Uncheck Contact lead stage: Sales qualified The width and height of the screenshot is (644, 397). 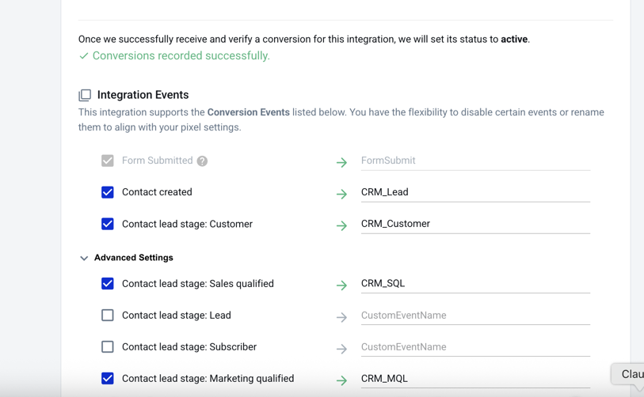108,283
